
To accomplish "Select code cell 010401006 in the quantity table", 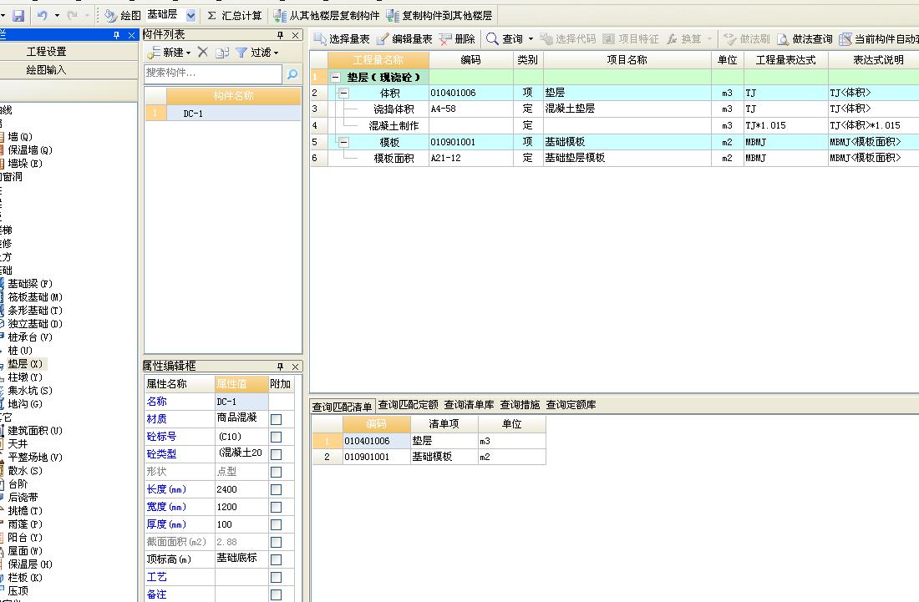I will (471, 93).
